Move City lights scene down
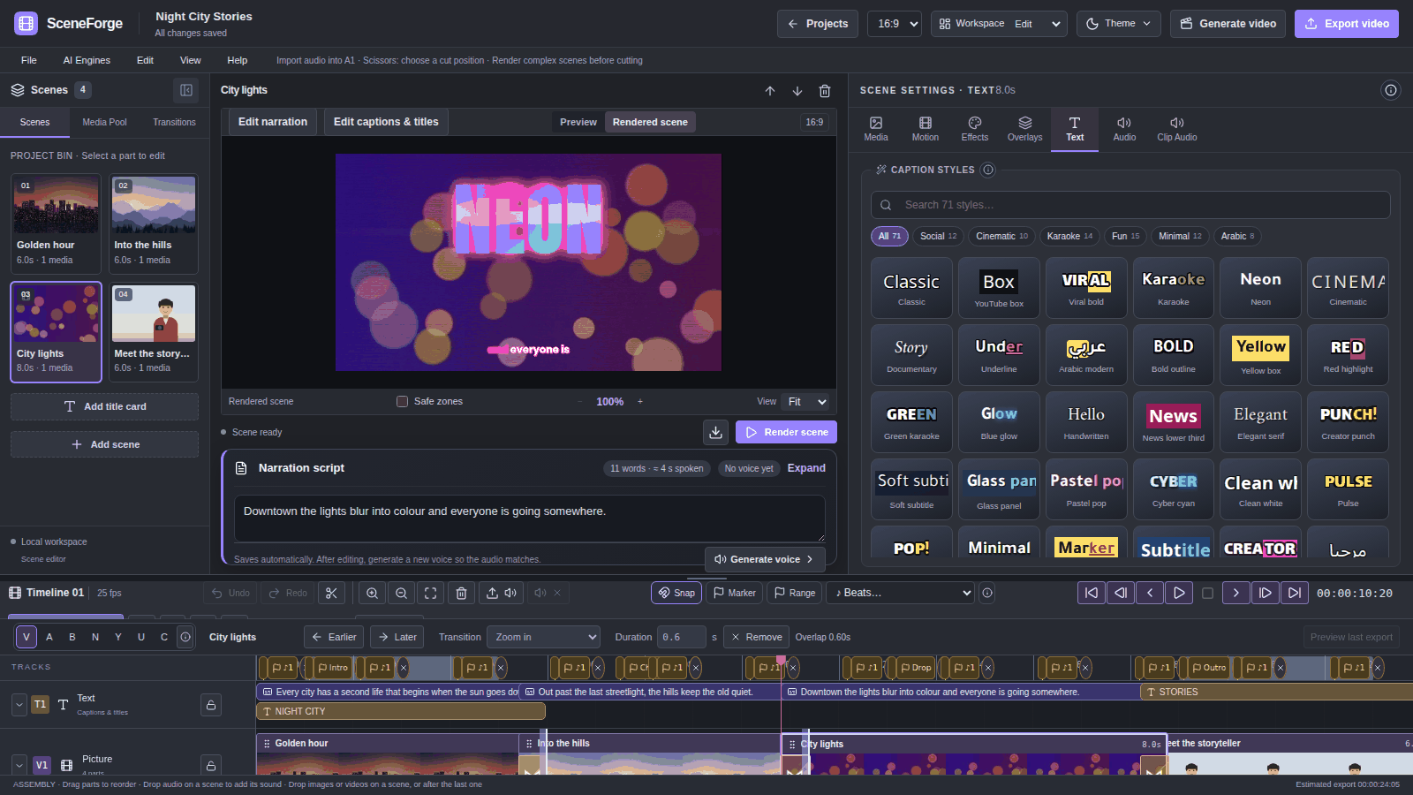 pos(797,91)
